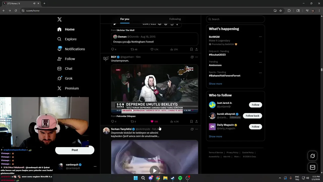Open Follow in the left sidebar
This screenshot has width=323, height=182.
pos(66,59)
